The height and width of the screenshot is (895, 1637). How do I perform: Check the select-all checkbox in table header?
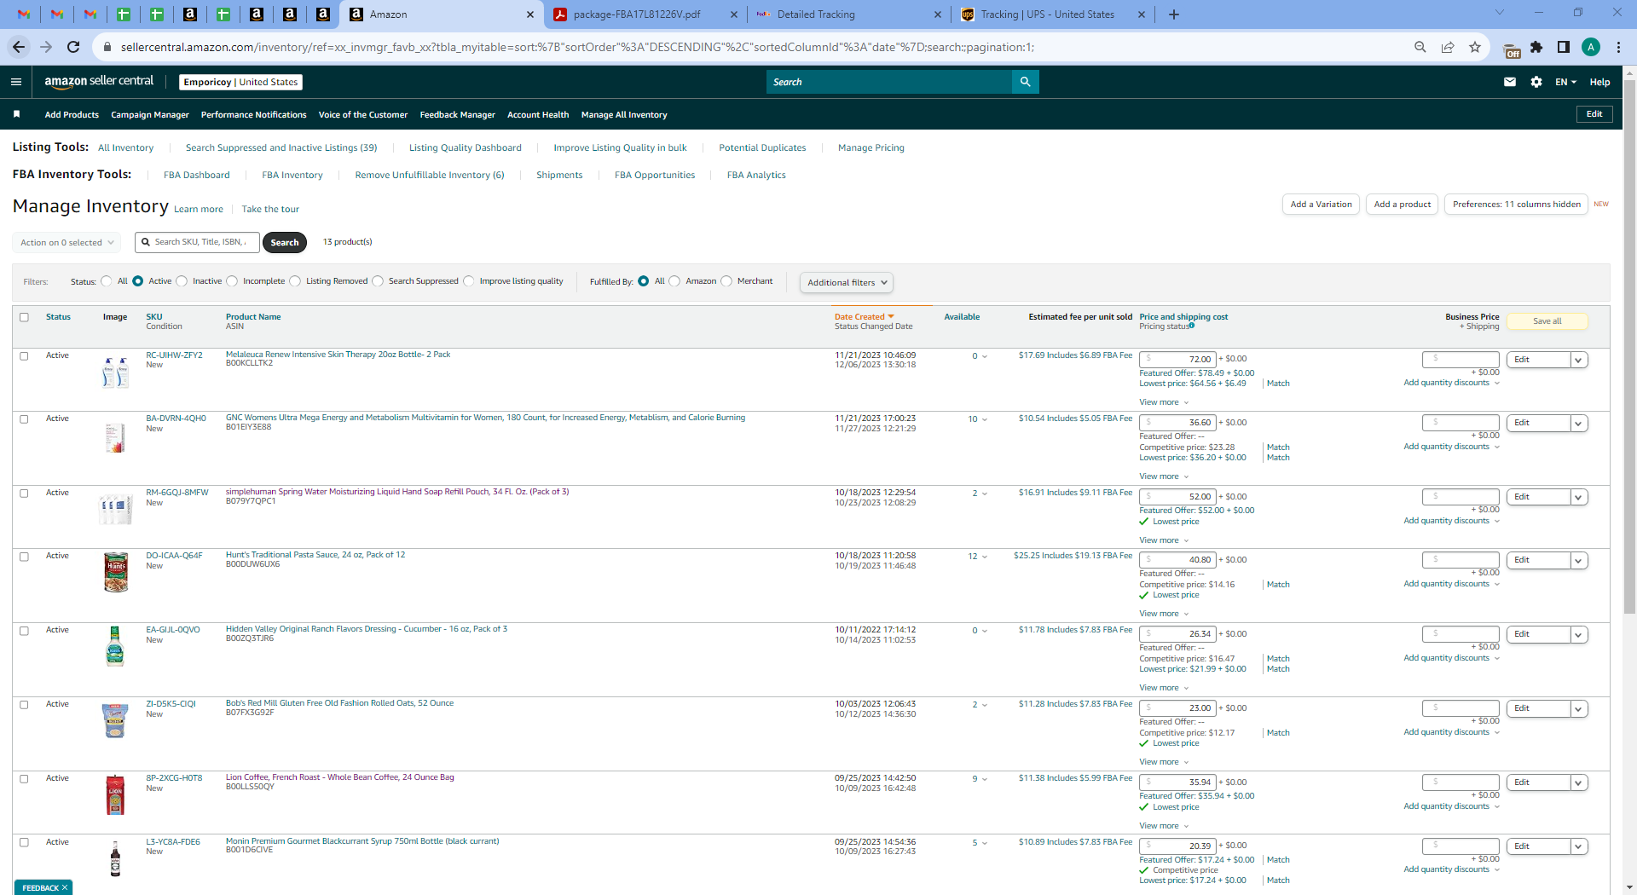point(24,317)
